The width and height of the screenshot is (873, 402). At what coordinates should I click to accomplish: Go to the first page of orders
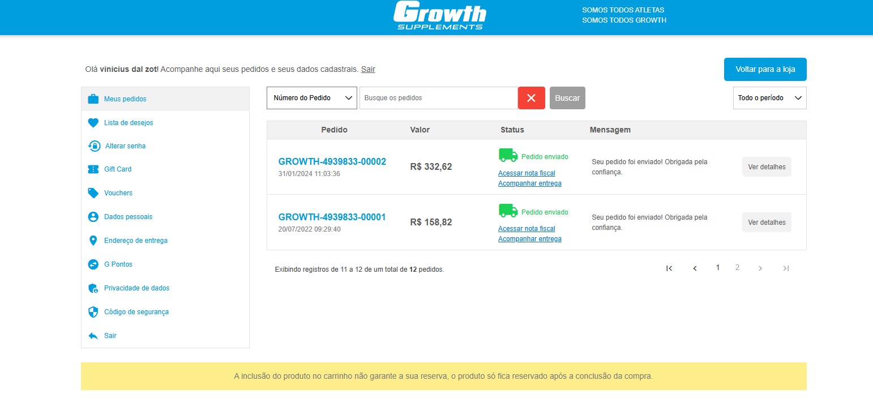pos(669,268)
